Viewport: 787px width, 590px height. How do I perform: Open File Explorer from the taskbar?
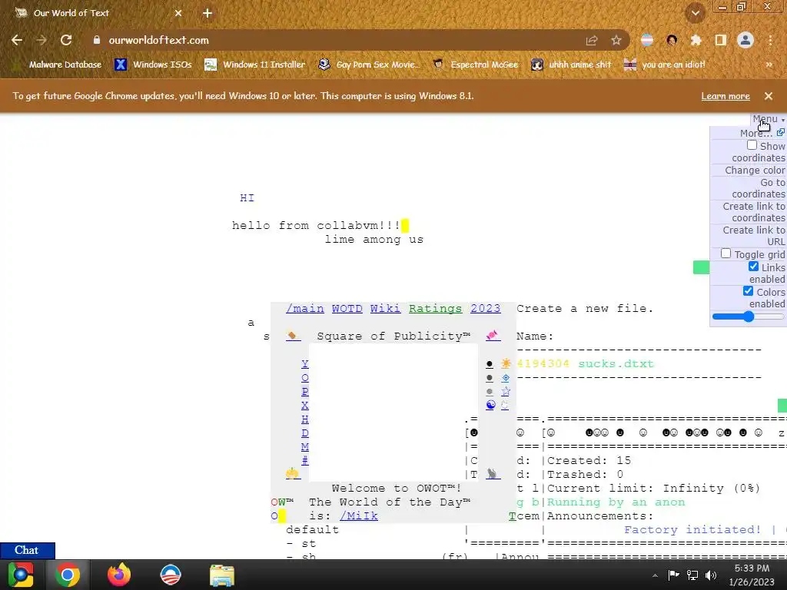coord(222,575)
